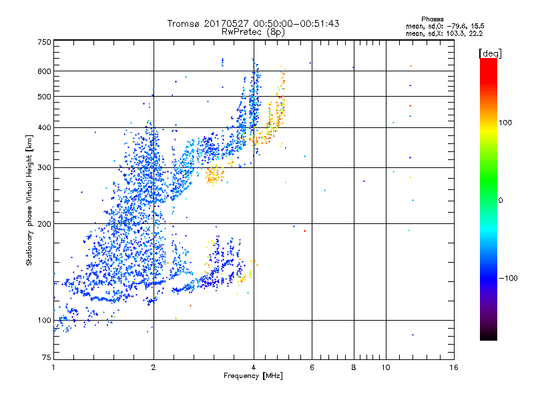Click the colorbar '0' tick label
The width and height of the screenshot is (534, 400).
pos(501,201)
